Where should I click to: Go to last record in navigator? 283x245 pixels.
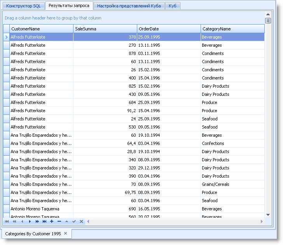[45, 222]
